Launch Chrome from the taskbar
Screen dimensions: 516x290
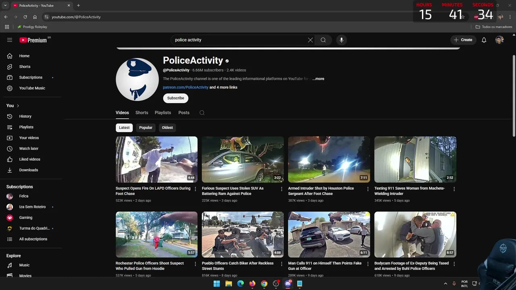click(x=264, y=284)
